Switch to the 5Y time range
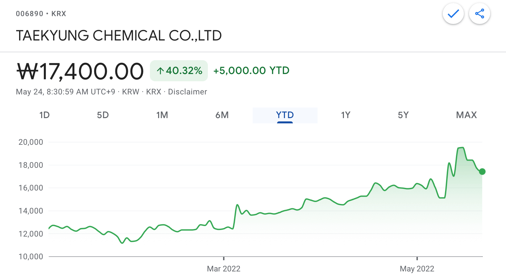Viewport: 506px width, 278px height. click(x=403, y=115)
